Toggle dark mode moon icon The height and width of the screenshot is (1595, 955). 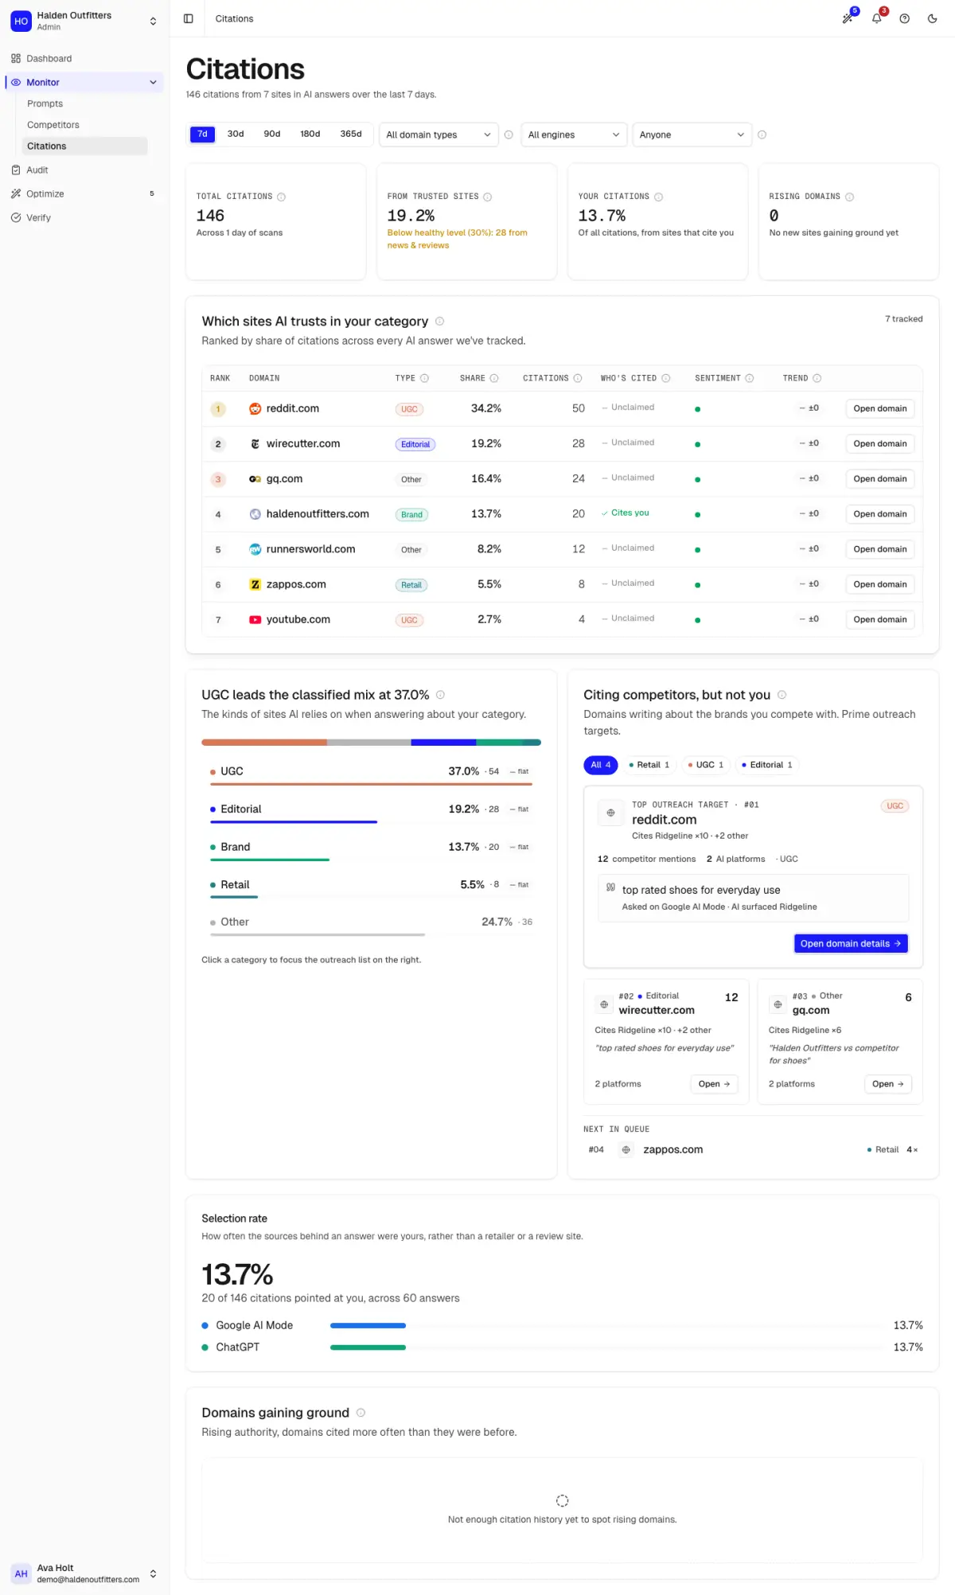click(x=933, y=18)
